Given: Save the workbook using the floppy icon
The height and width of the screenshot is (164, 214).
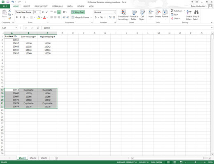Looking at the screenshot, I should pos(8,2).
